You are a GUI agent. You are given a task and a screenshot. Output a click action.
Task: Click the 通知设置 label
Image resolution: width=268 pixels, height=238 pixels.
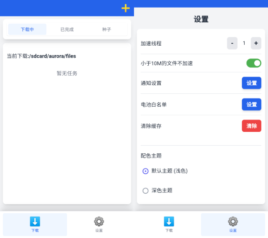151,83
